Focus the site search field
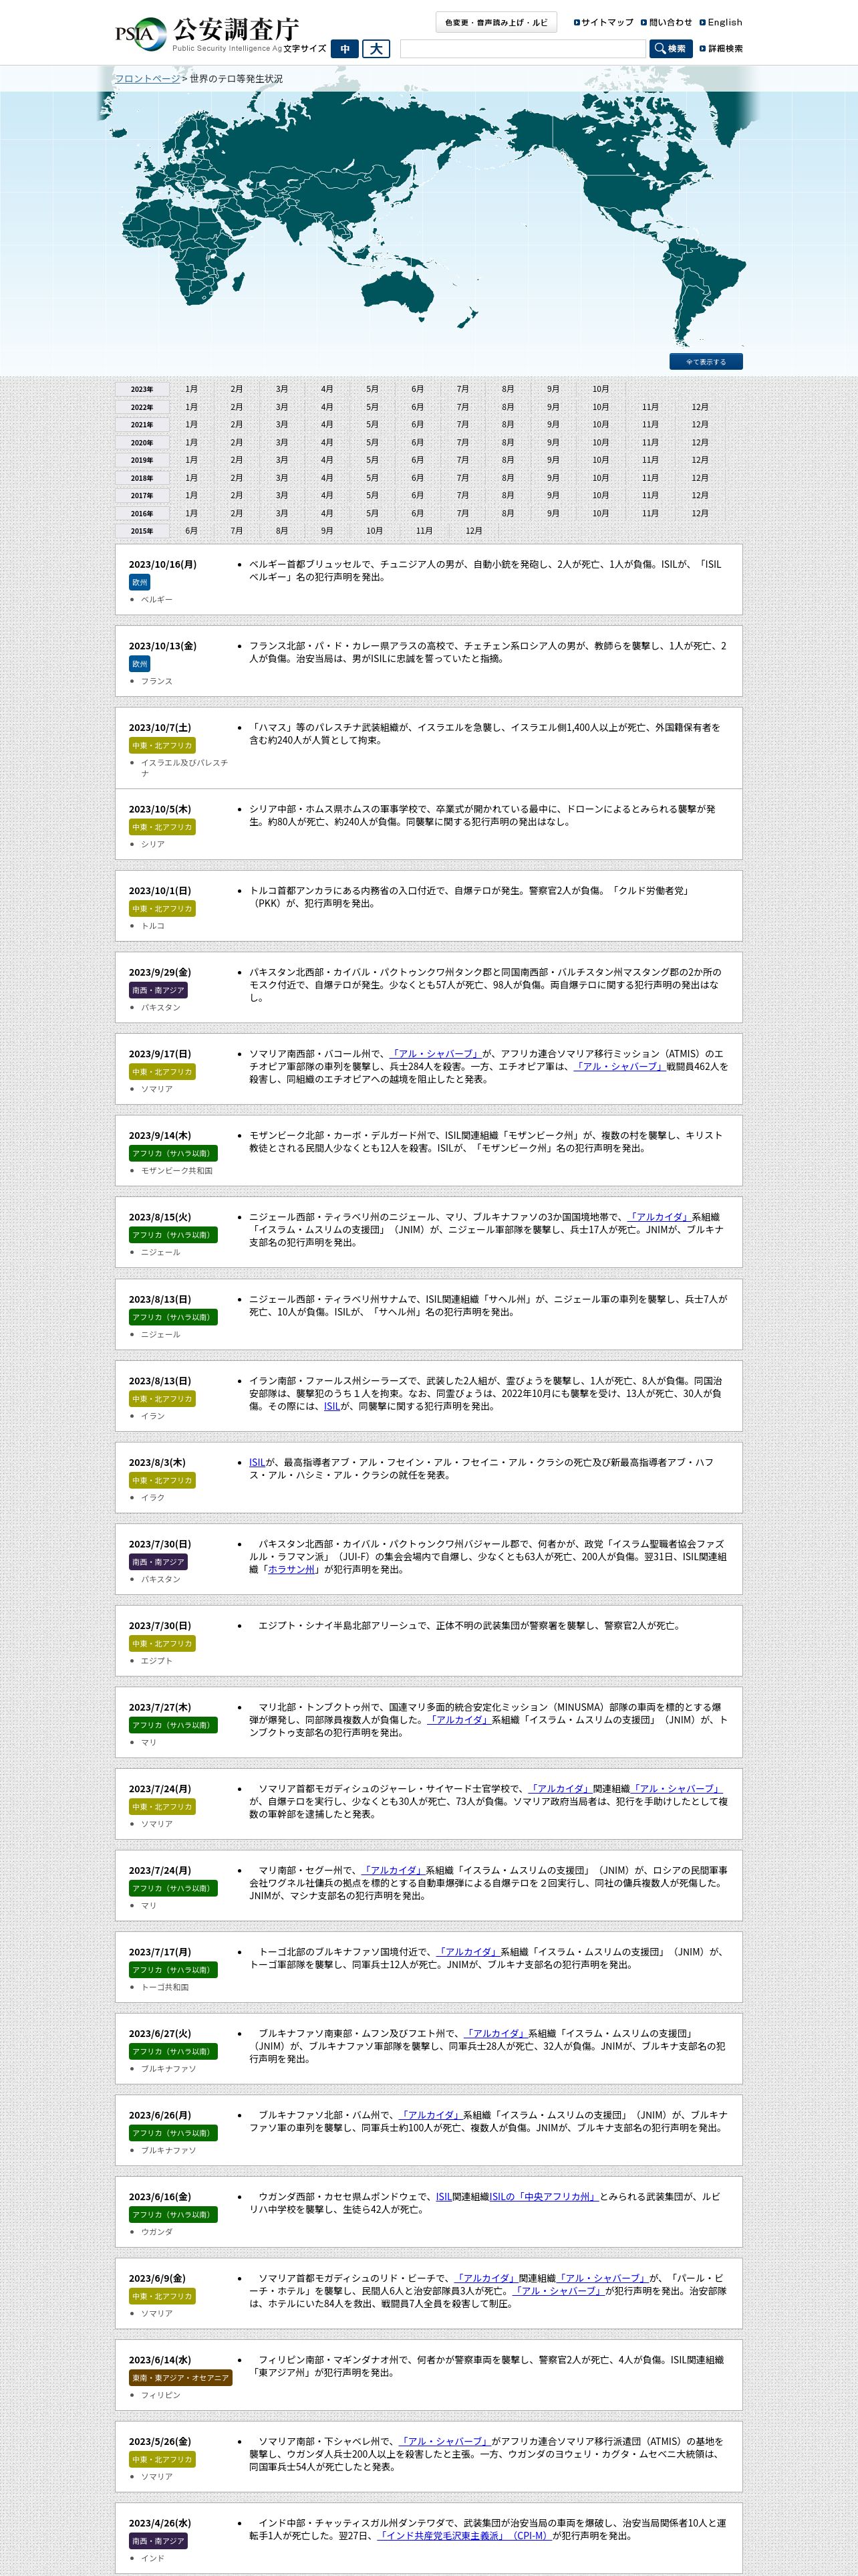 (x=523, y=49)
